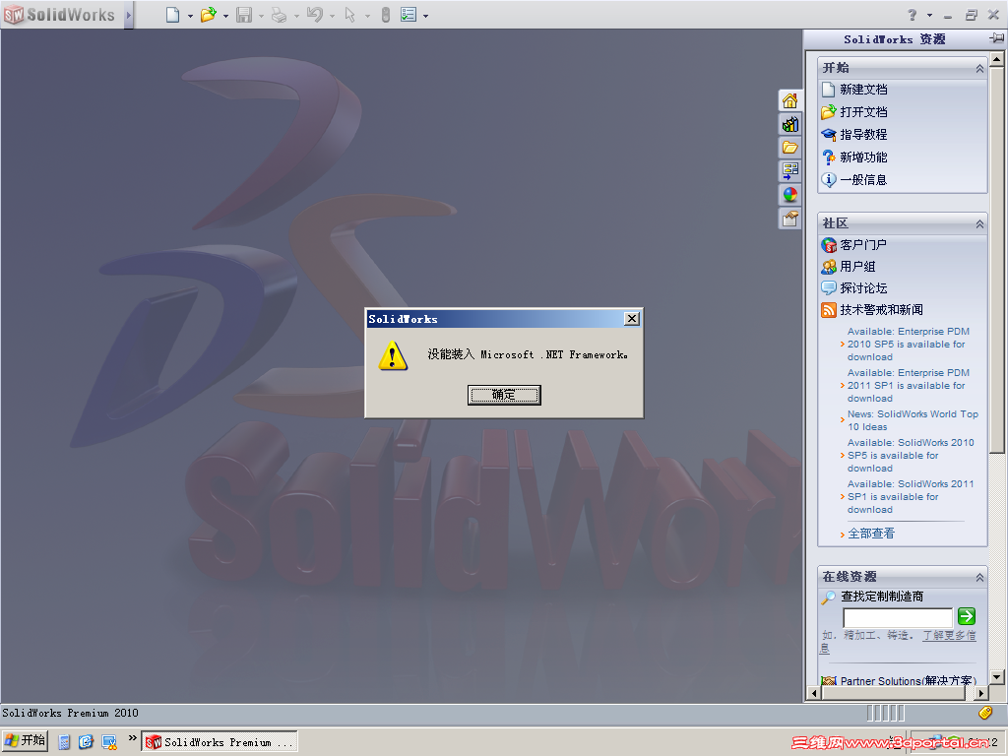Open the SolidWorks Resources home tab icon

click(790, 101)
